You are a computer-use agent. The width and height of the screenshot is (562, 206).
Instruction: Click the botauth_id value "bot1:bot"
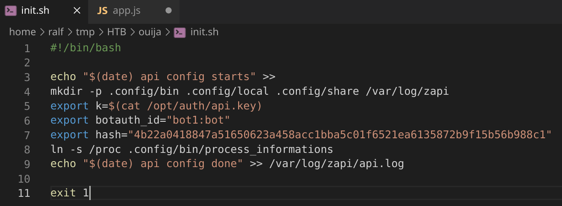198,120
